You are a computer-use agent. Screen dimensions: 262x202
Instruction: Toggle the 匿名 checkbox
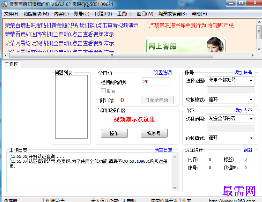click(x=103, y=91)
